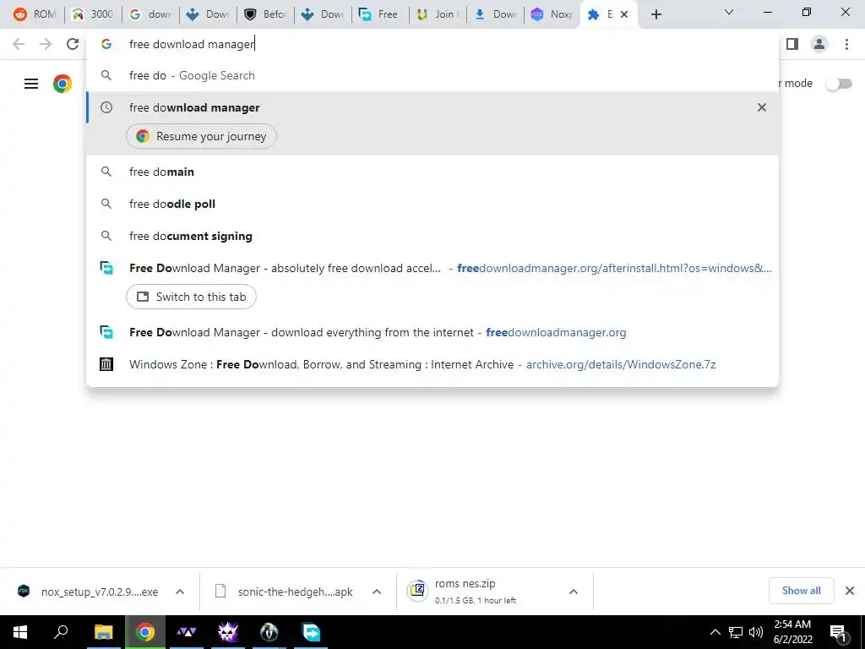Click the 'Resume your journey' chip
865x649 pixels.
pyautogui.click(x=201, y=136)
